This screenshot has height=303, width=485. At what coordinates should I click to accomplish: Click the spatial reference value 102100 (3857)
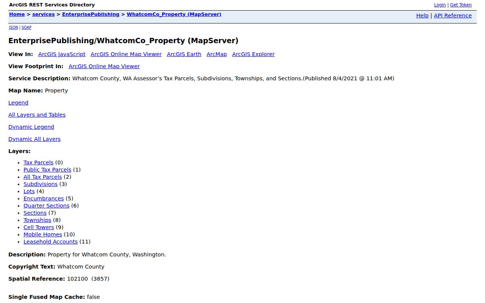[88, 279]
